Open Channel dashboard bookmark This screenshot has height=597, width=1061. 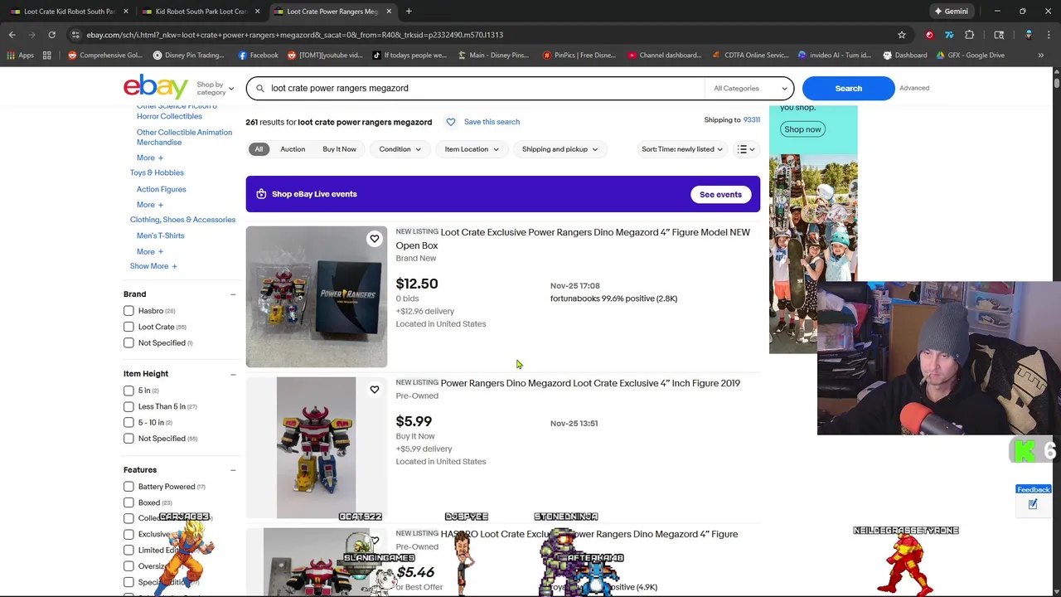(664, 56)
